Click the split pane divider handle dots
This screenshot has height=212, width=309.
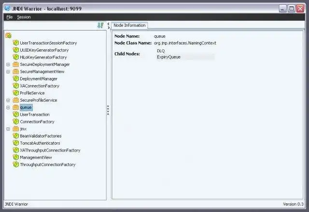click(x=108, y=110)
